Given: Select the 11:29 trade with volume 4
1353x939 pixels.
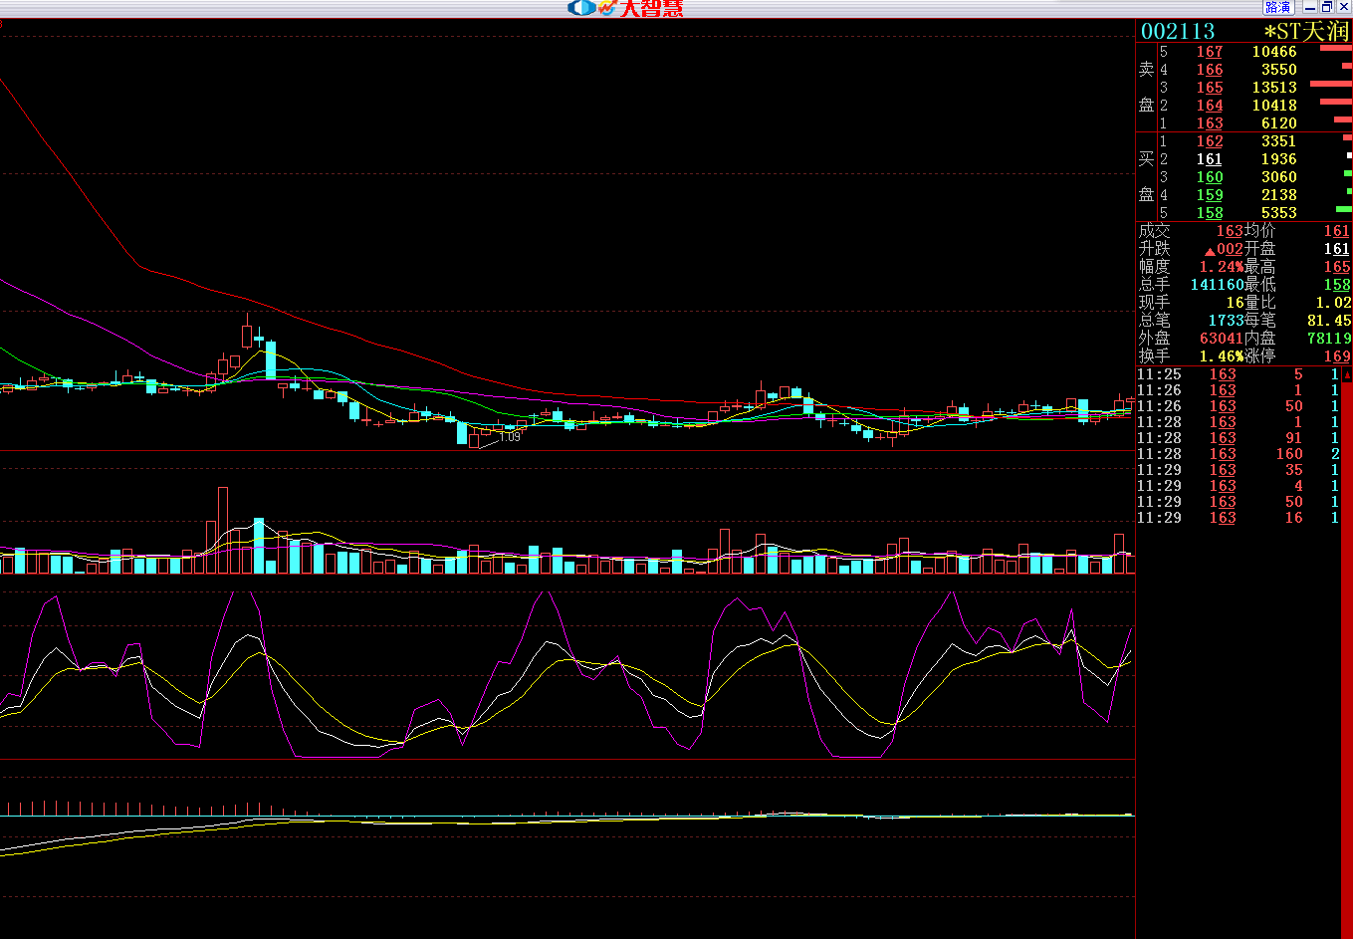Looking at the screenshot, I should click(x=1239, y=486).
